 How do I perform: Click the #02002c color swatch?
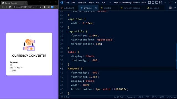[x=114, y=89]
